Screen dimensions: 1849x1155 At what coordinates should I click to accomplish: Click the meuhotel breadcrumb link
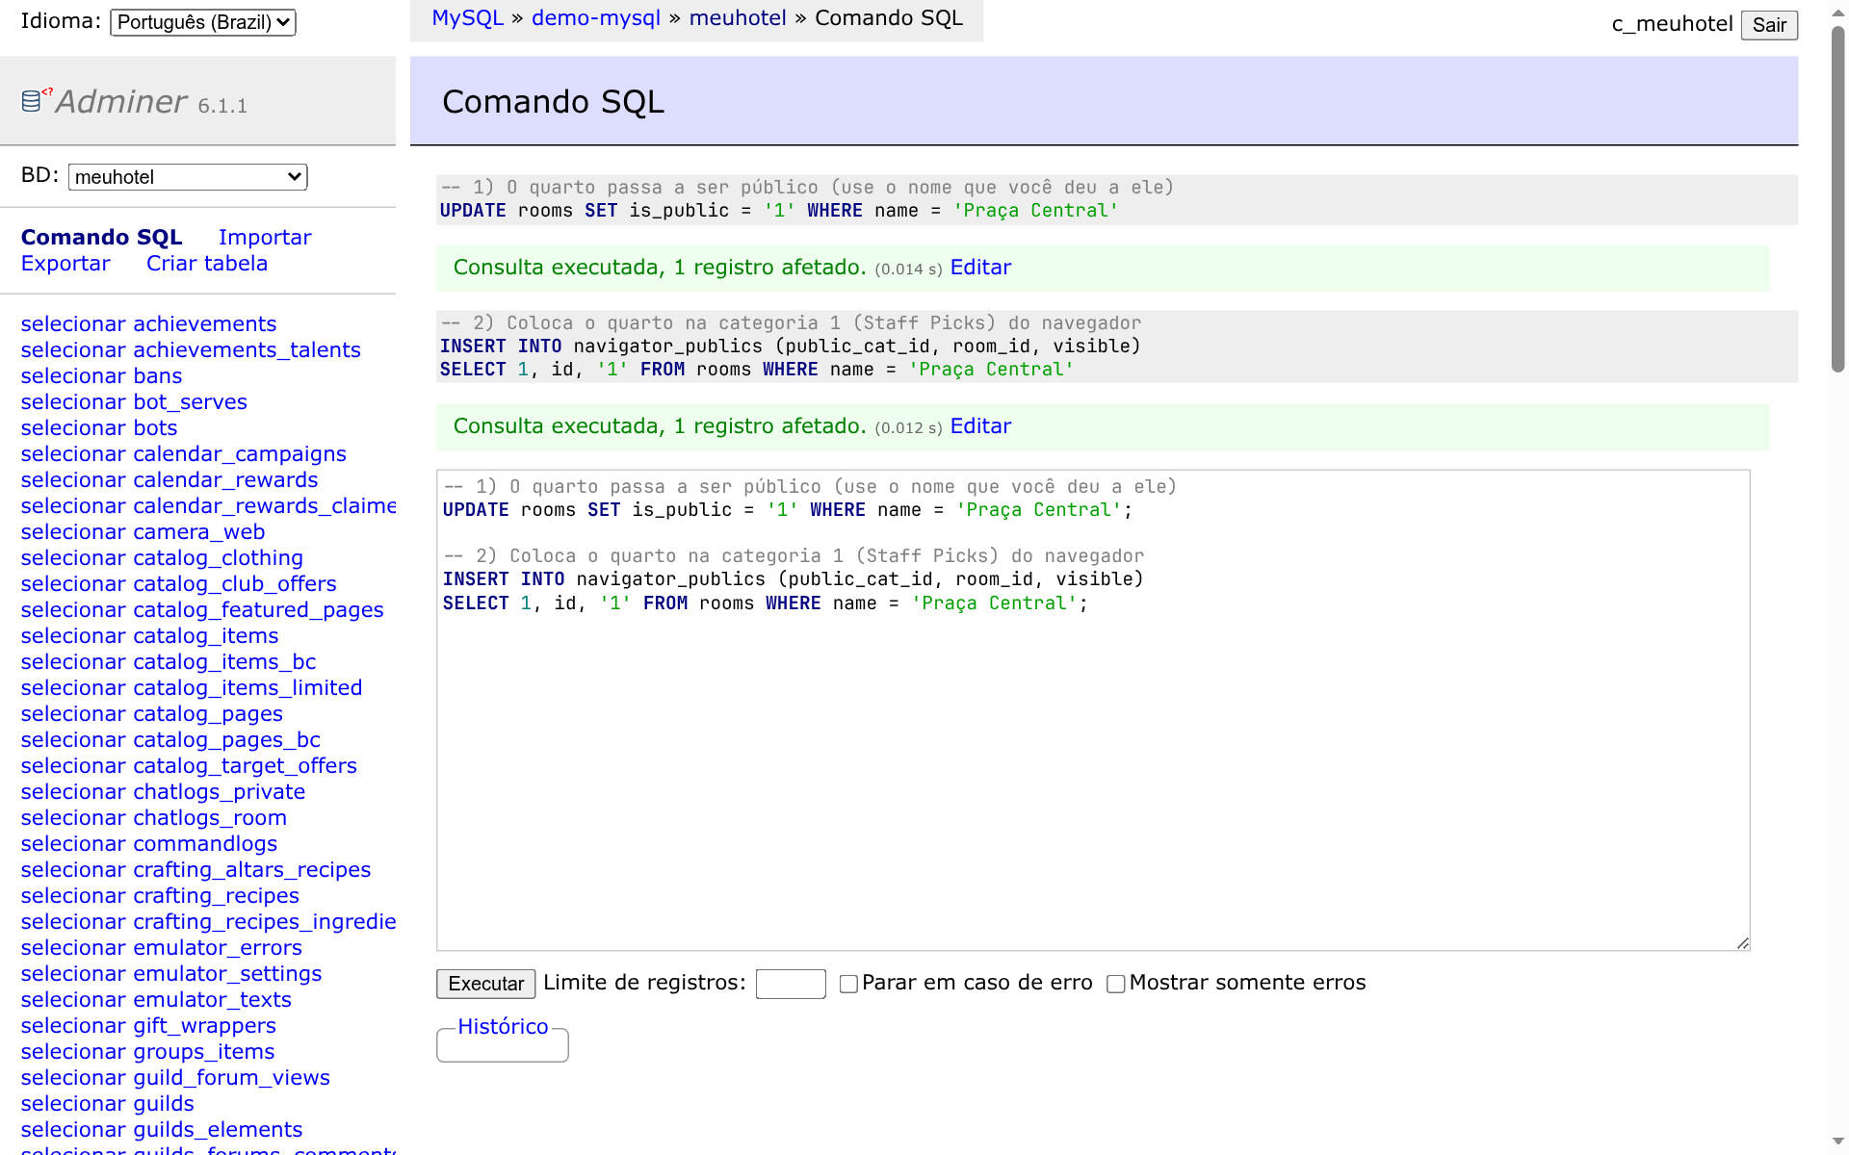738,18
